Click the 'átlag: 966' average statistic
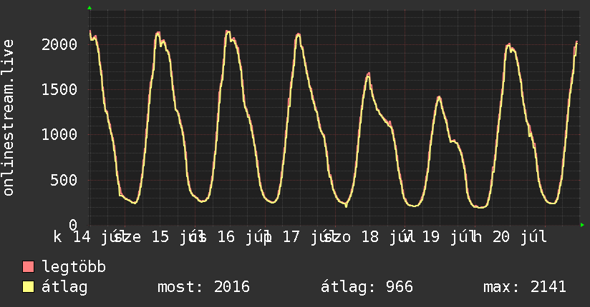590x307 pixels. 367,287
